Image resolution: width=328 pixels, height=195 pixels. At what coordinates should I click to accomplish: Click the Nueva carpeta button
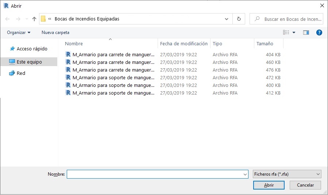55,32
